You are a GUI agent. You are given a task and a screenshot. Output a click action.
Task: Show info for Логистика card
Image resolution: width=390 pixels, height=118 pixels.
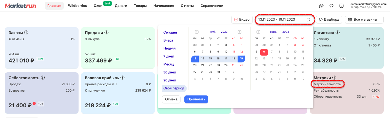tap(338, 33)
